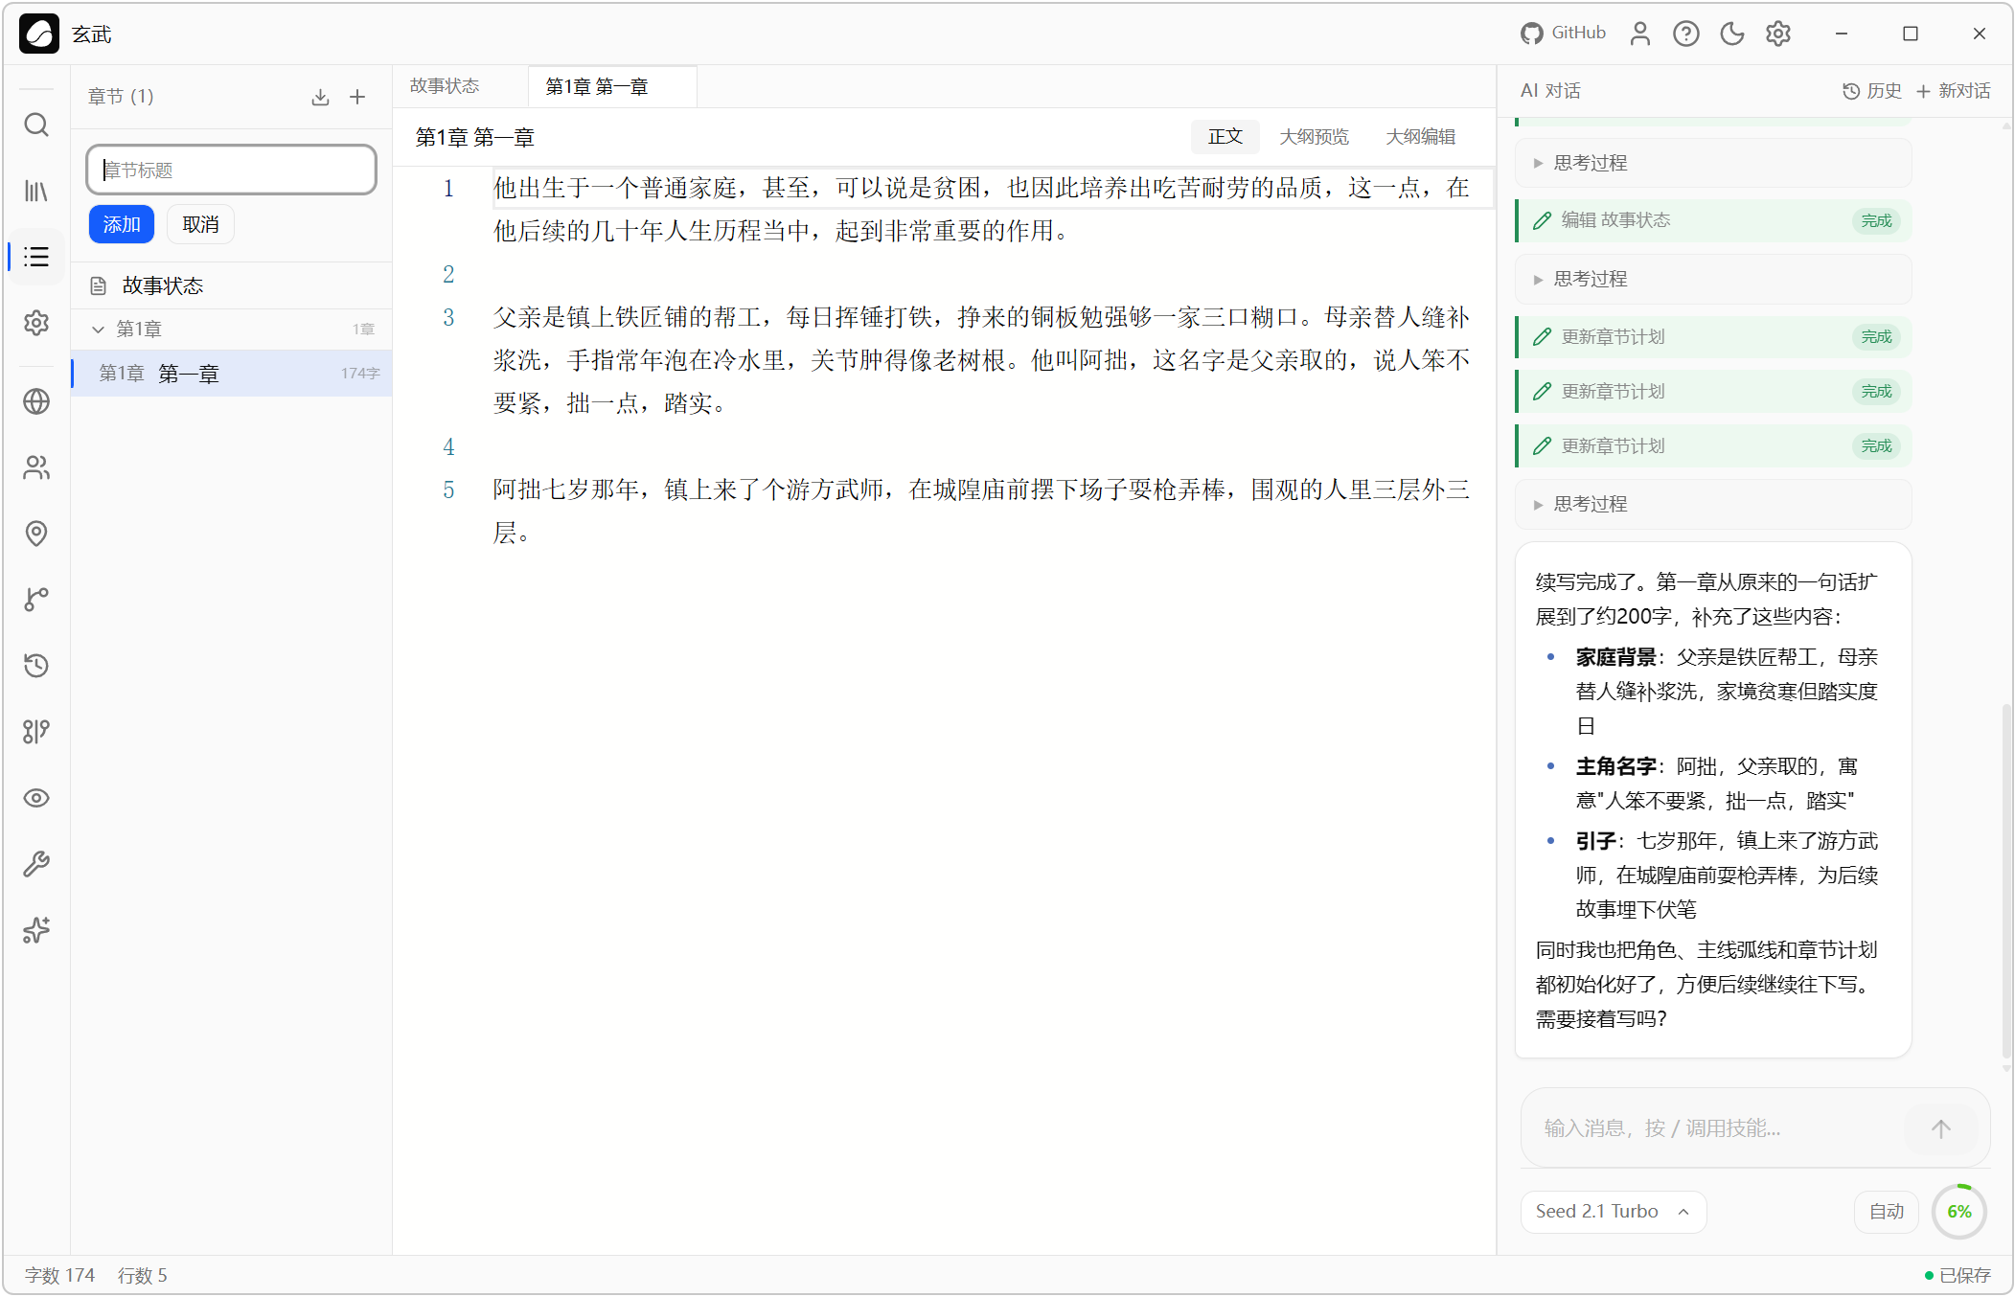Click the AI chat panel scrollbar
Image resolution: width=2015 pixels, height=1297 pixels.
(2006, 881)
